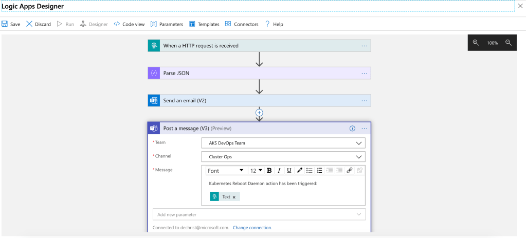This screenshot has height=238, width=526.
Task: Remove the Text dynamic content token
Action: click(x=234, y=197)
